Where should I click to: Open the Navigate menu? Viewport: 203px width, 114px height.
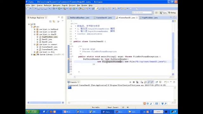pos(56,5)
